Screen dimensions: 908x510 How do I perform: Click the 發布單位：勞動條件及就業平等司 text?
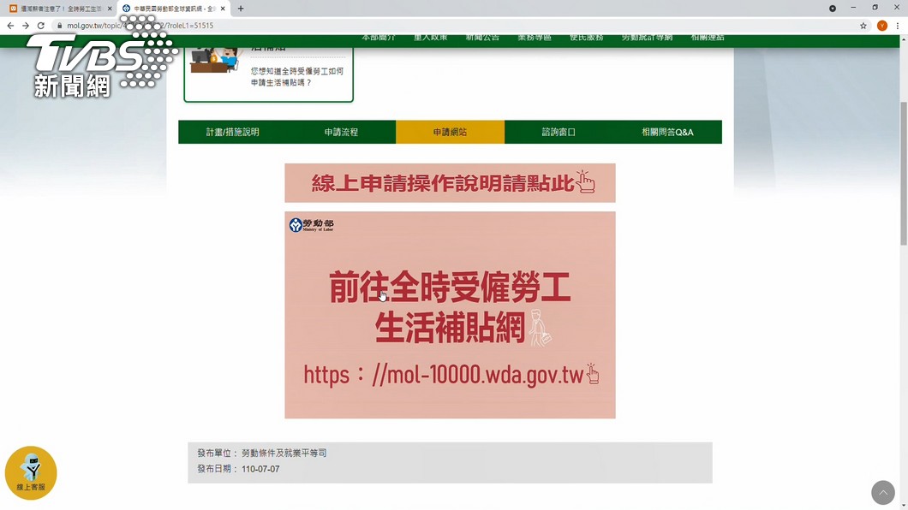tap(262, 454)
